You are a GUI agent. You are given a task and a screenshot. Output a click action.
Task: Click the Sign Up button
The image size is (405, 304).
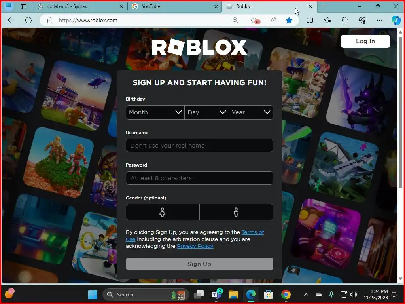point(199,264)
